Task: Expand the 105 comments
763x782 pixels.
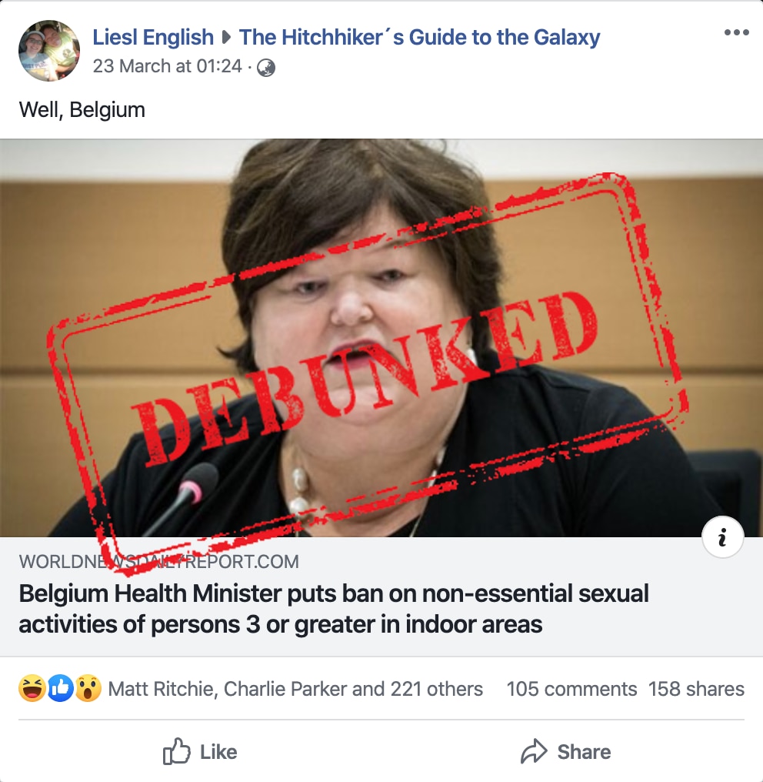Action: pos(571,689)
